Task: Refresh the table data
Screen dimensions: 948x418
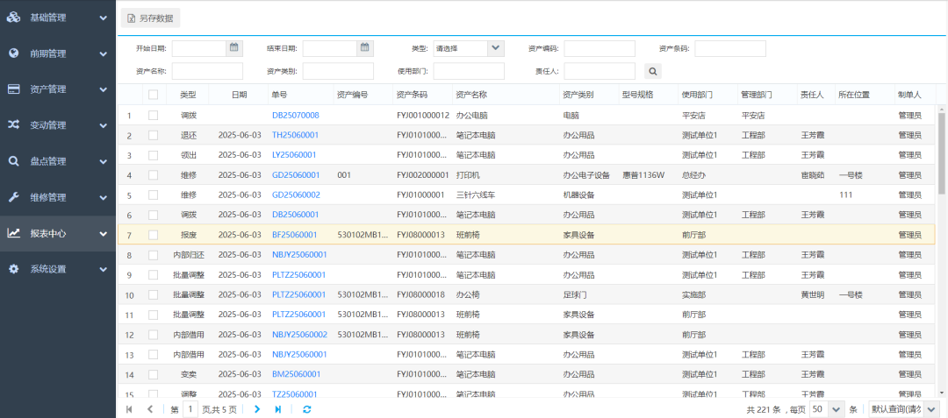Action: [x=306, y=408]
